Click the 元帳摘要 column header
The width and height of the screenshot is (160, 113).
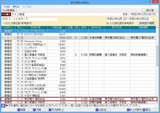[143, 28]
